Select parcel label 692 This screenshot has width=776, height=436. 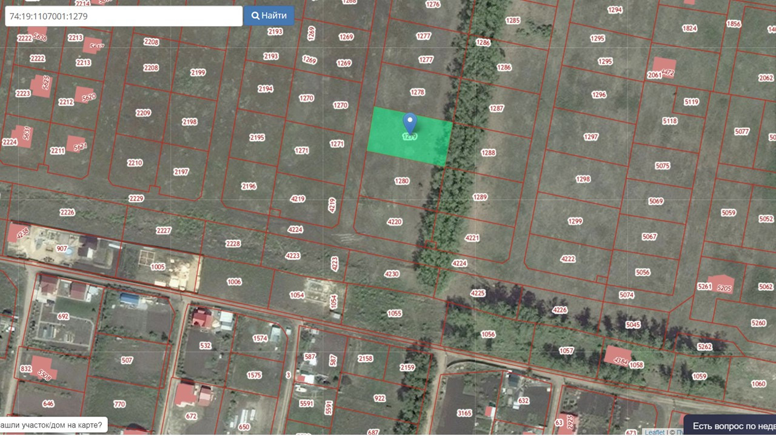[63, 316]
